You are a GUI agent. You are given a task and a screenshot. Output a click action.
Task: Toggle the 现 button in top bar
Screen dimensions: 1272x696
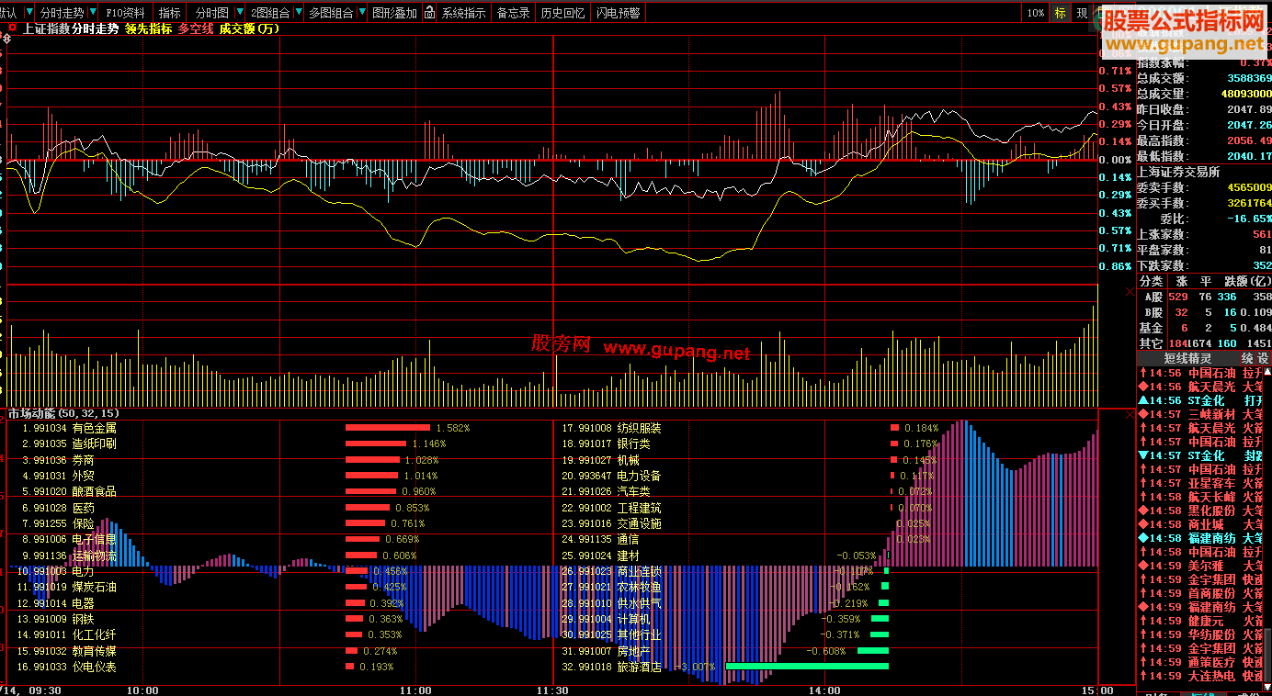[1082, 13]
